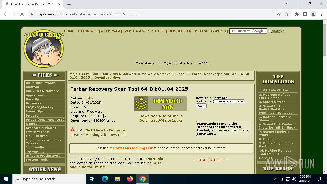Click portable link in description

coord(155,159)
